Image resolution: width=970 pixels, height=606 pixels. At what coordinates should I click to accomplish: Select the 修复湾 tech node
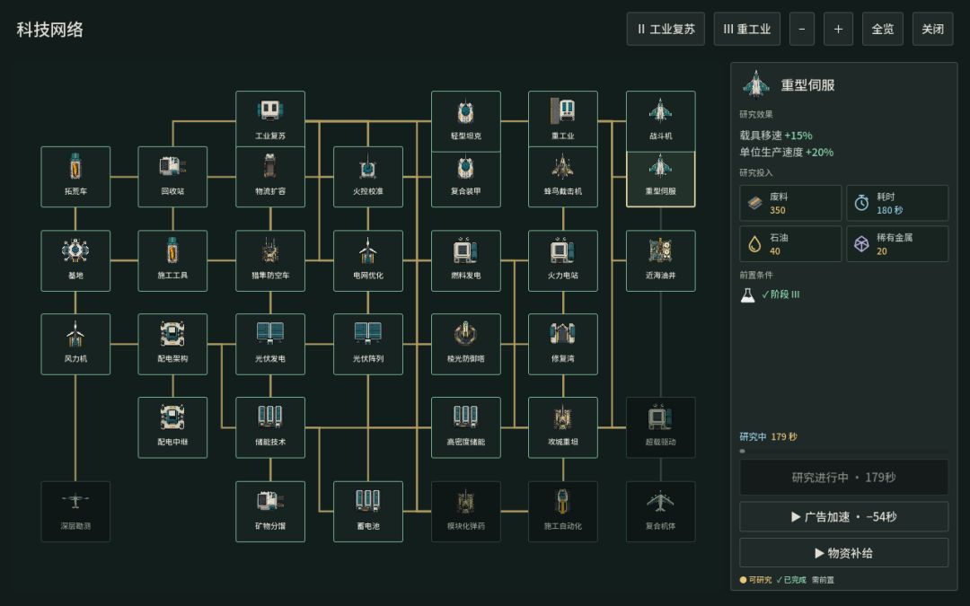[x=563, y=345]
